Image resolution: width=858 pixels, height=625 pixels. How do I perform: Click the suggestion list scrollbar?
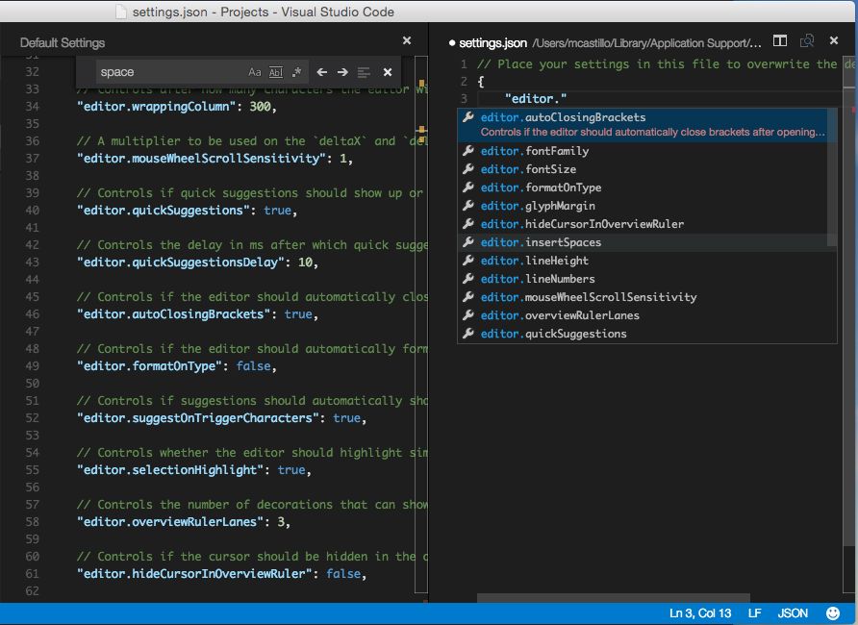pyautogui.click(x=832, y=177)
